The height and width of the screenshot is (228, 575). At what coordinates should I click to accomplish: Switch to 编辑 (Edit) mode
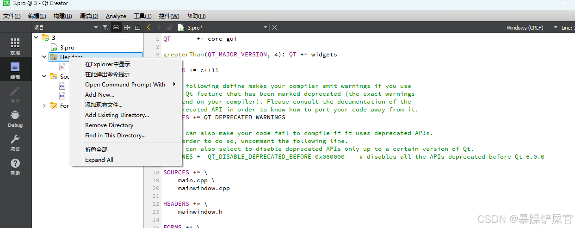coord(15,70)
